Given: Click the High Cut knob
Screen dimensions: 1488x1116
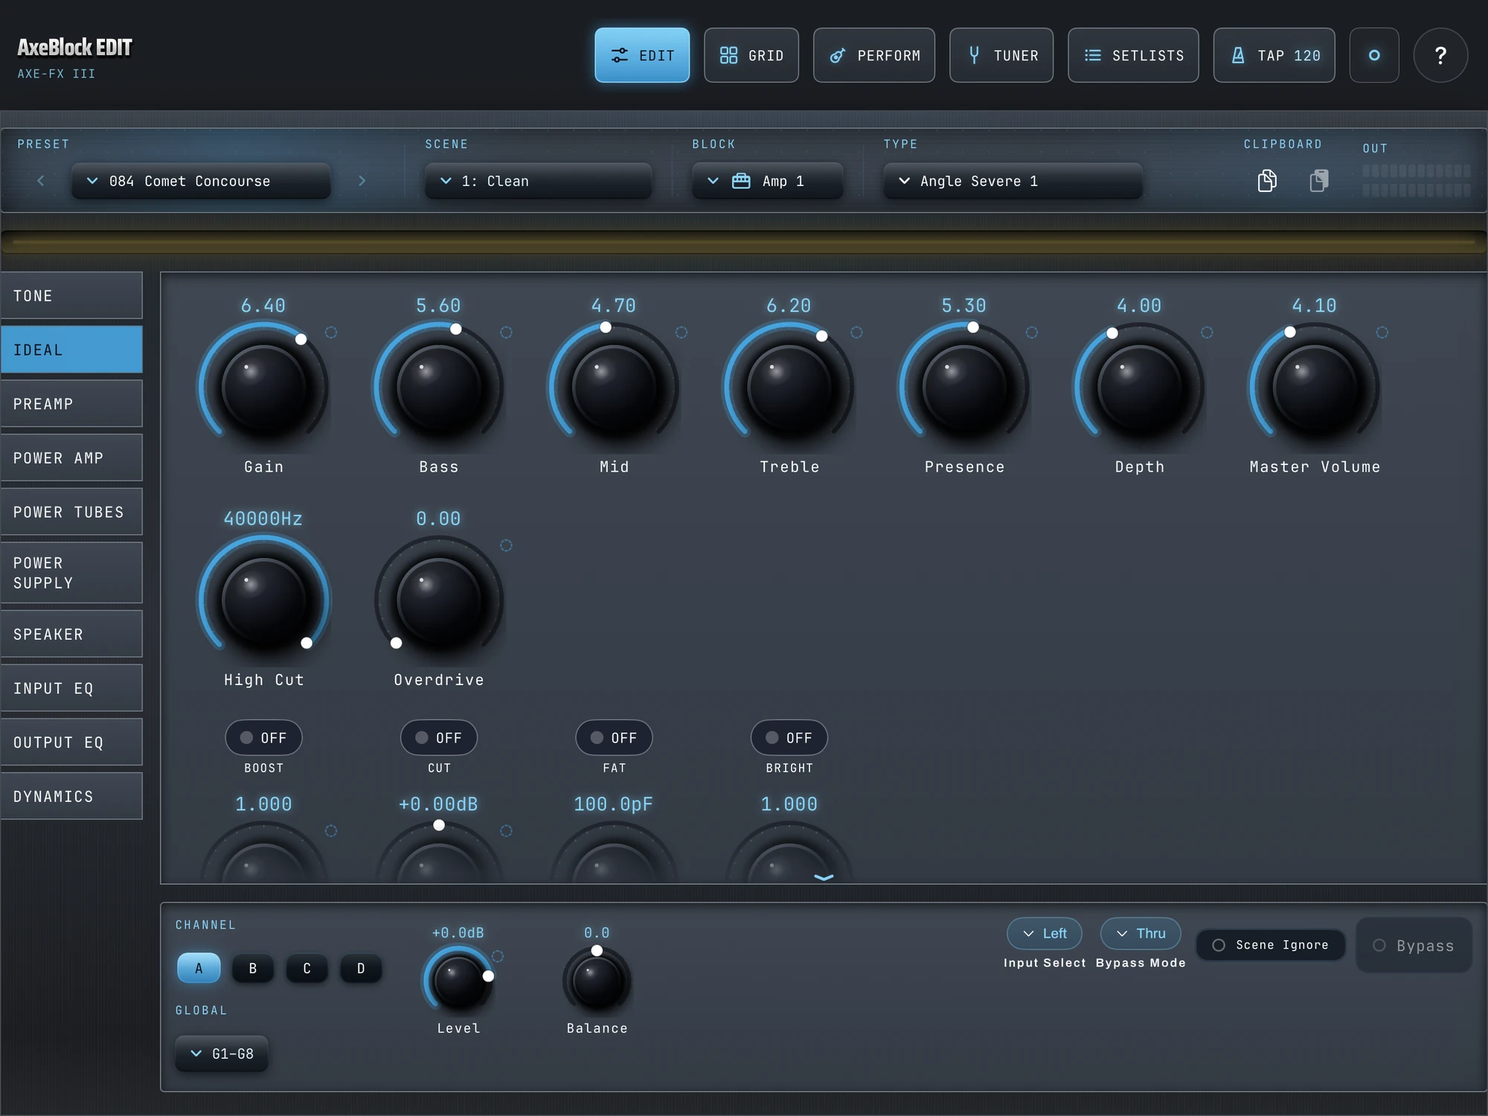Looking at the screenshot, I should [x=263, y=600].
